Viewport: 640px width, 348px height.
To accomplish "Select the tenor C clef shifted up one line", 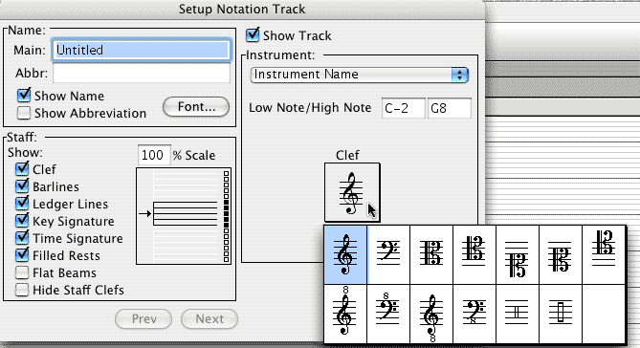I will [474, 254].
